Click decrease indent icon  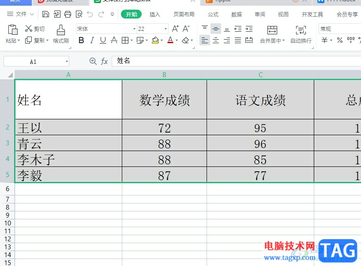coord(238,29)
